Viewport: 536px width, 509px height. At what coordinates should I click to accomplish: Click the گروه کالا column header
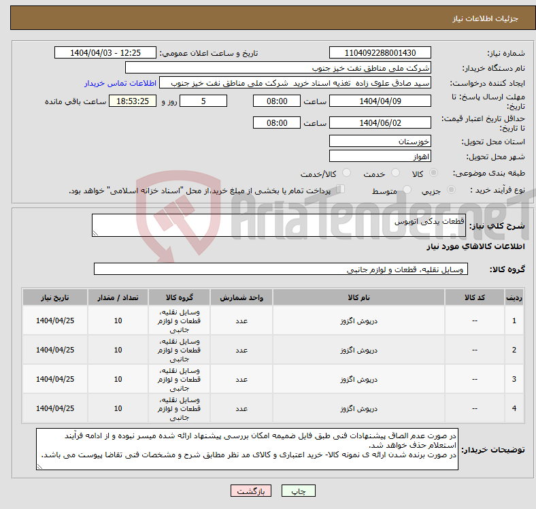179,297
